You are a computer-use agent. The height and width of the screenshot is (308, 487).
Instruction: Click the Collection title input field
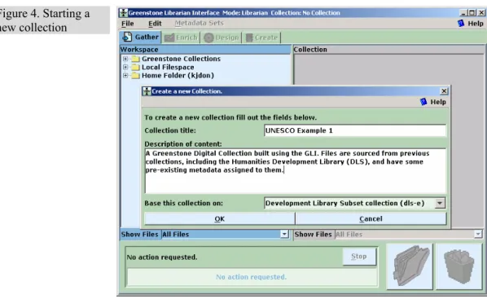(x=355, y=130)
